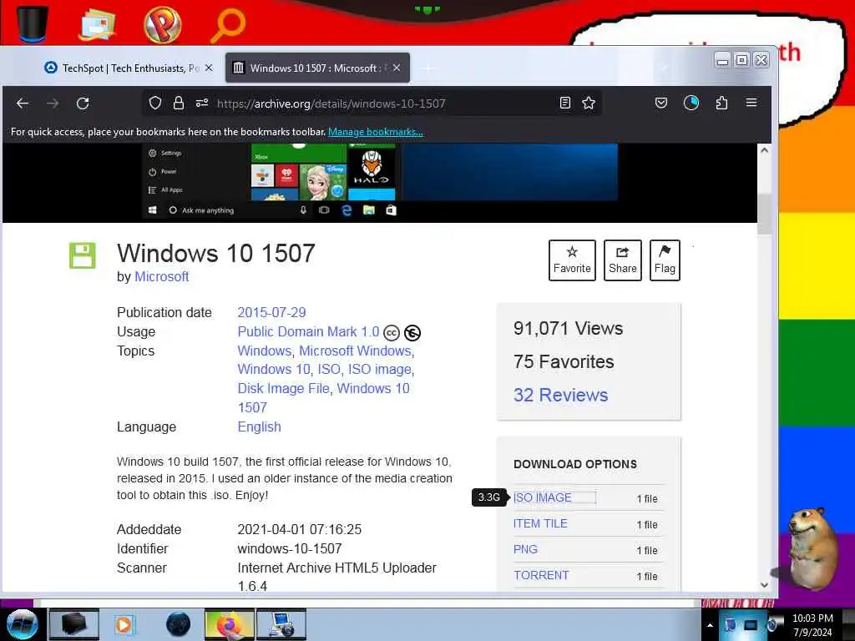
Task: Download the ISO IMAGE option
Action: 543,497
